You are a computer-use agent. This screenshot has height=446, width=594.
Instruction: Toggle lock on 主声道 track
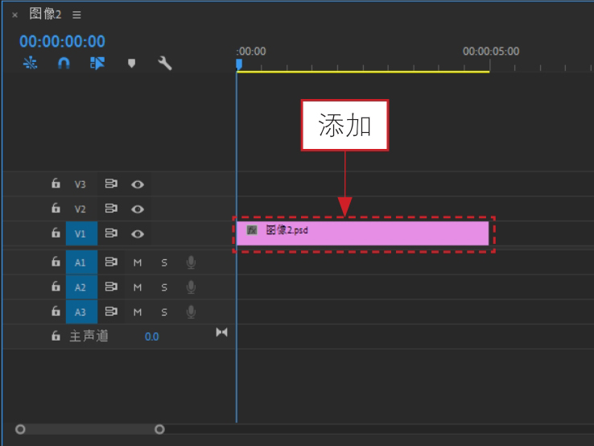pyautogui.click(x=56, y=336)
